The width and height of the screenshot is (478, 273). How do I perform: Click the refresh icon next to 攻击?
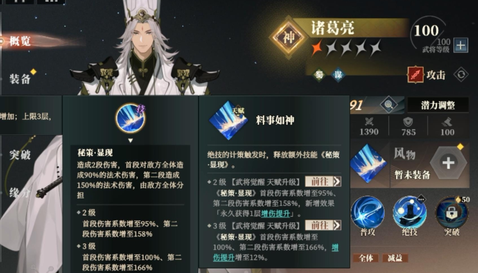point(461,75)
